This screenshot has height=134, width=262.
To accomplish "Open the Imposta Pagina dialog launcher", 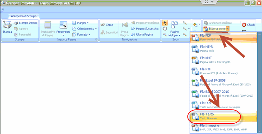I will point(96,40).
